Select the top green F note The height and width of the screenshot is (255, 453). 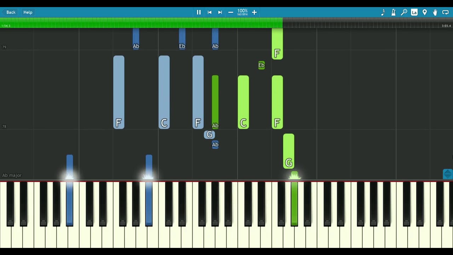(277, 44)
